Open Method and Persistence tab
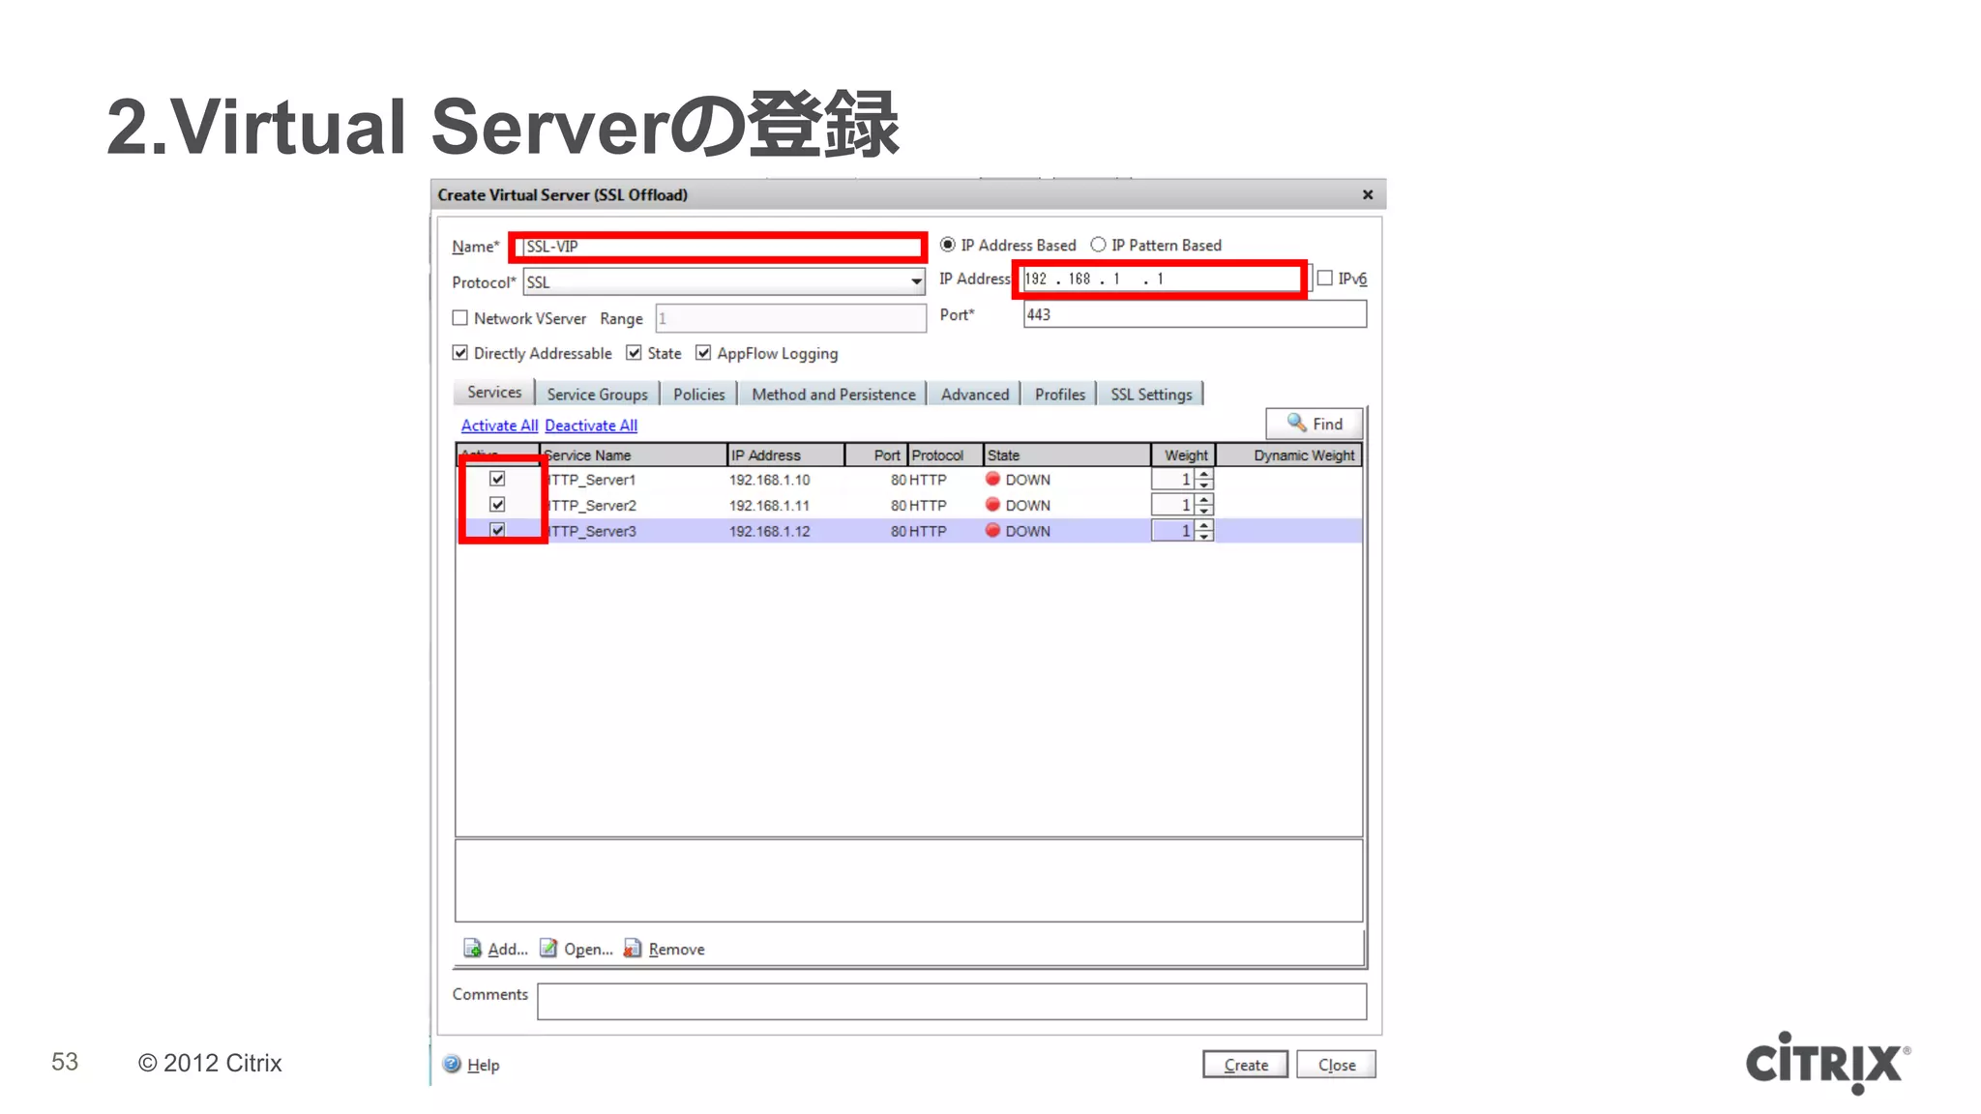 [833, 394]
